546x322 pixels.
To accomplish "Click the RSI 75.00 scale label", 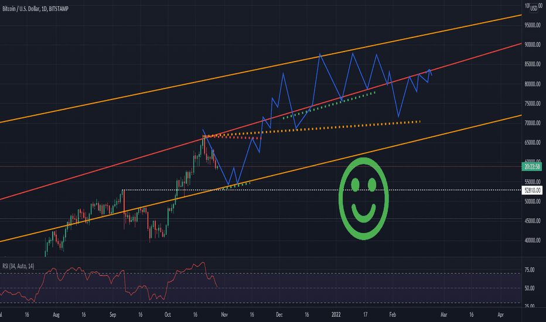I will 529,270.
